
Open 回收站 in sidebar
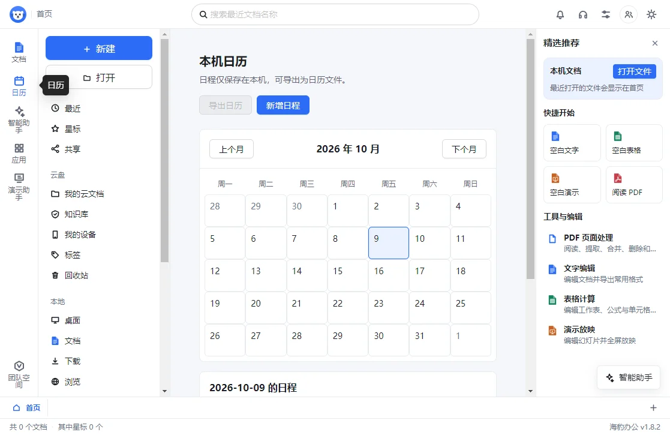100,275
